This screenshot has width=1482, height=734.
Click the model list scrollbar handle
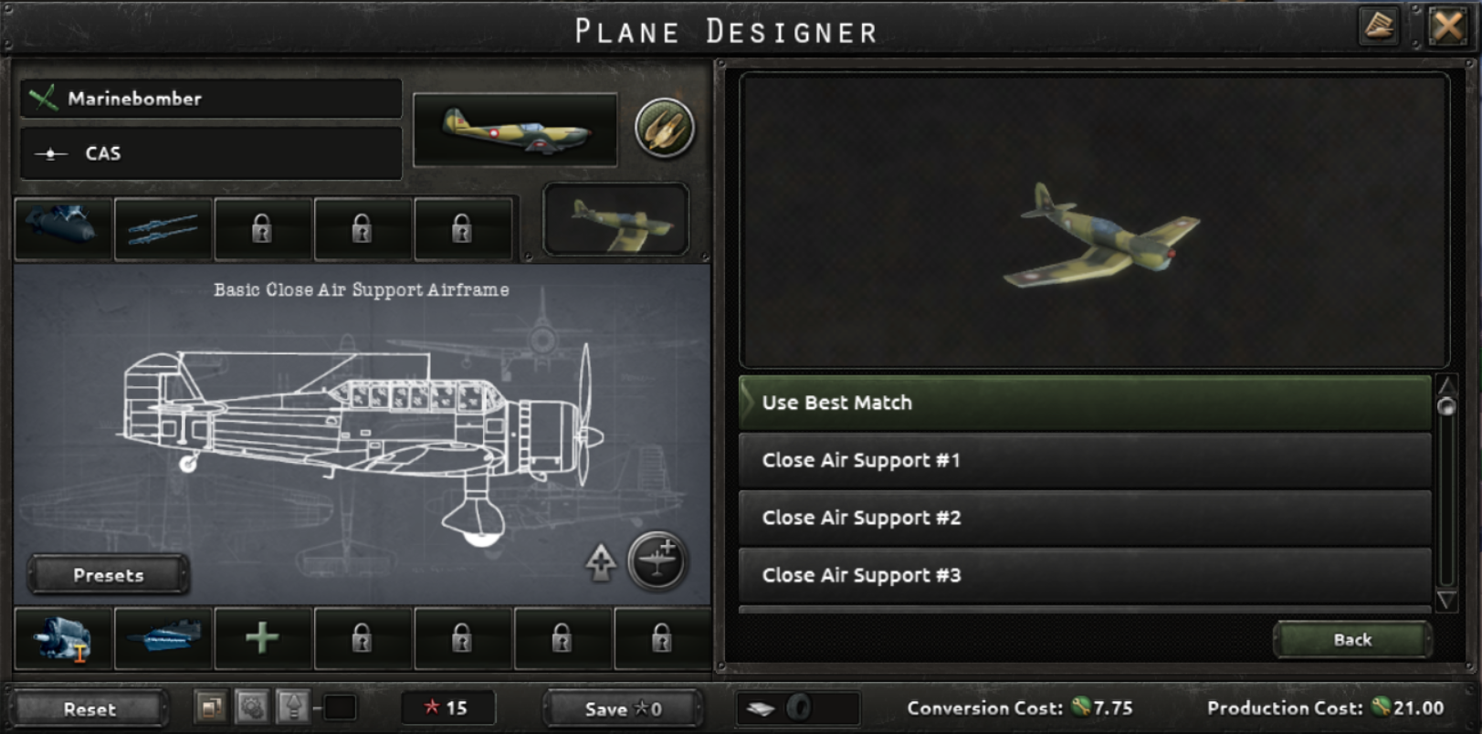pyautogui.click(x=1446, y=406)
